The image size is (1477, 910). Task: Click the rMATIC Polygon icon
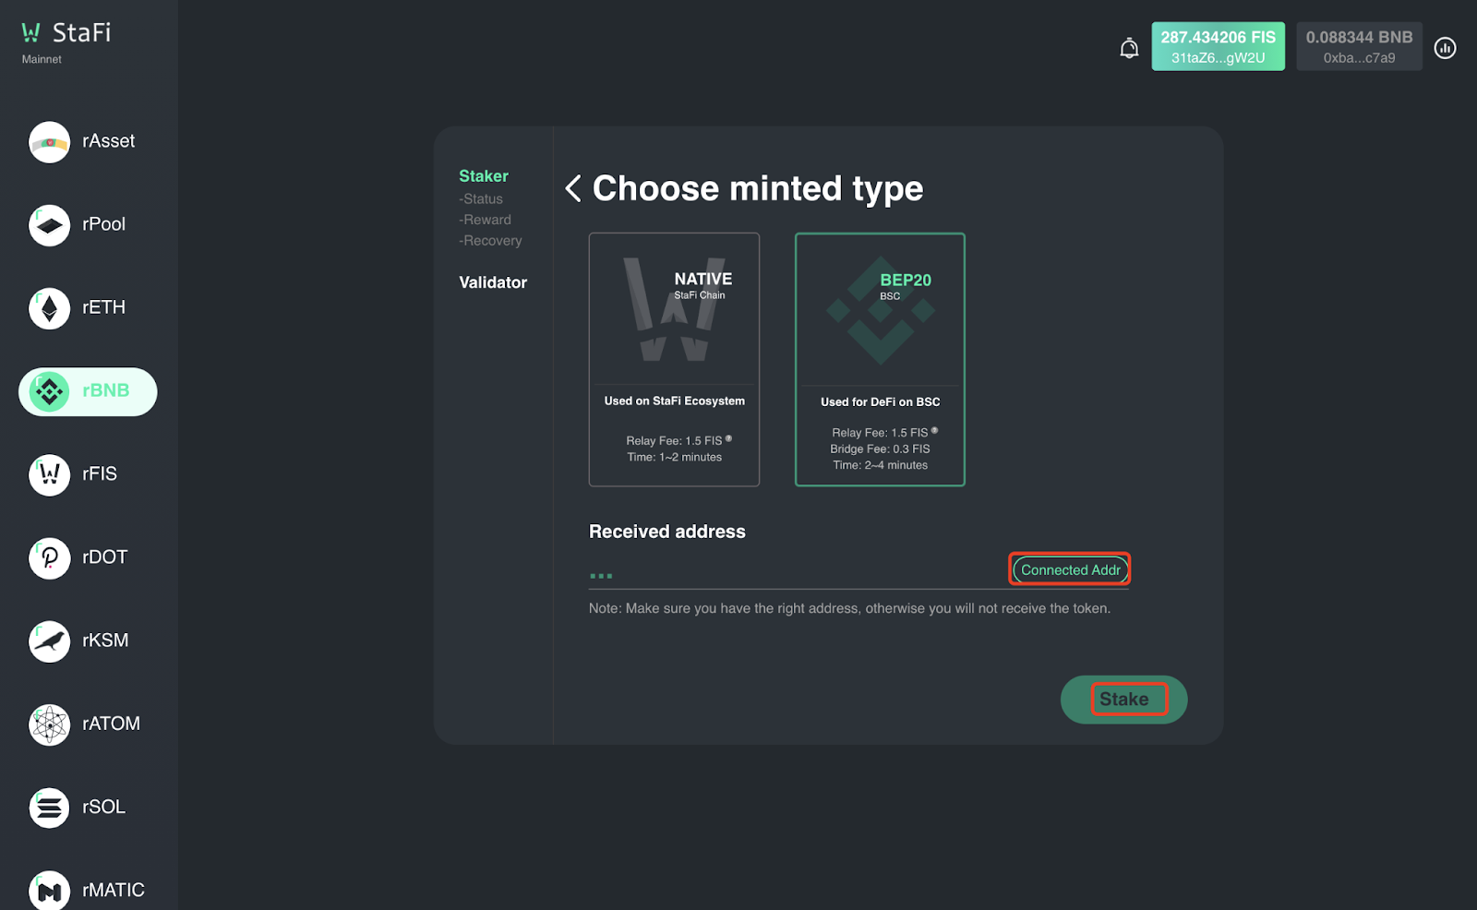coord(49,891)
